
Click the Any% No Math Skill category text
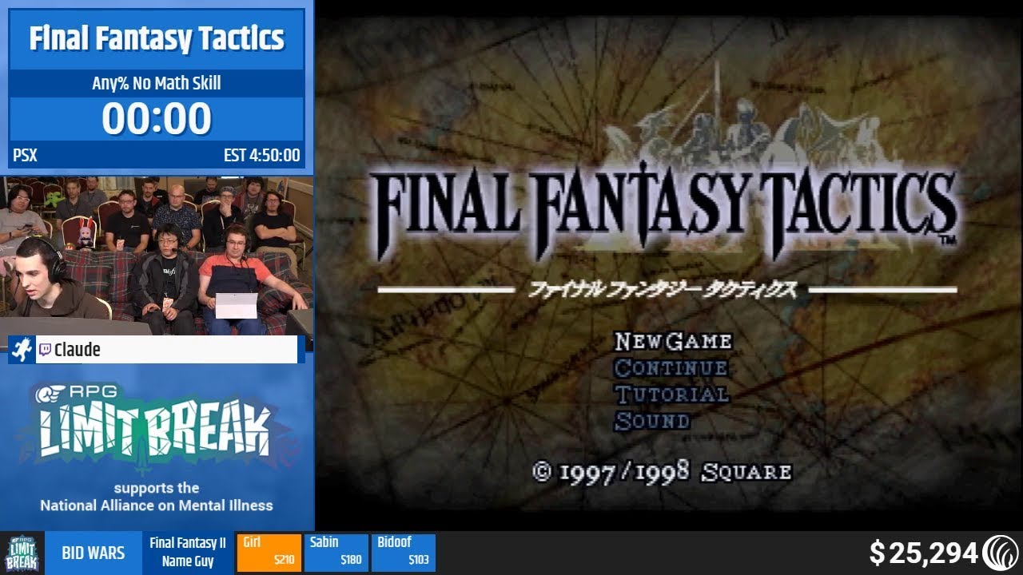click(x=157, y=83)
